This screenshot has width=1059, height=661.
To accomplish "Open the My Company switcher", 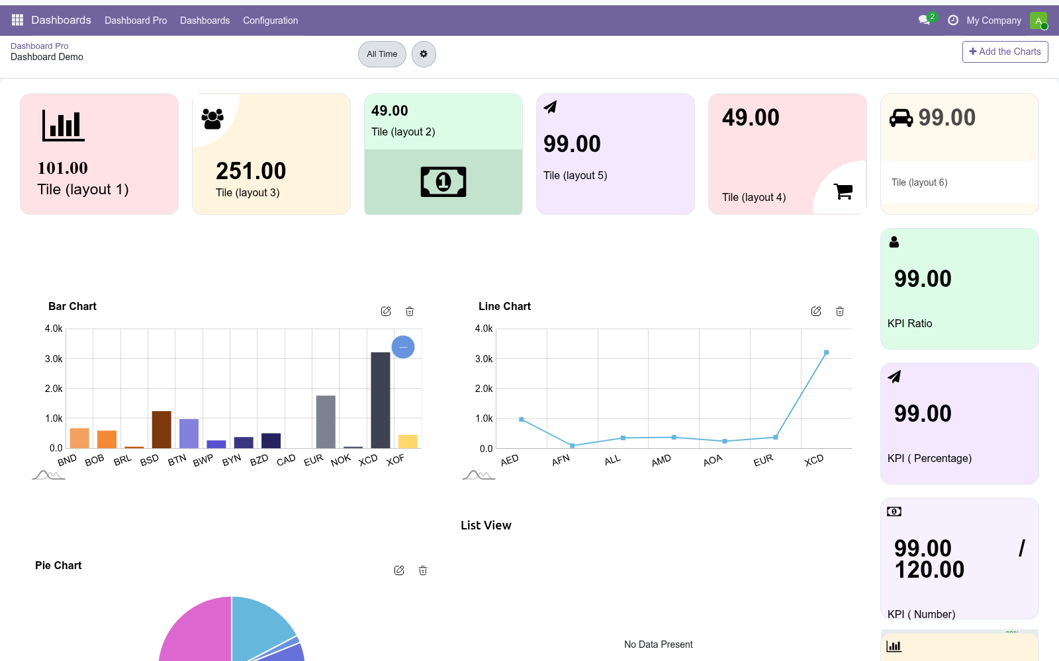I will (x=993, y=20).
